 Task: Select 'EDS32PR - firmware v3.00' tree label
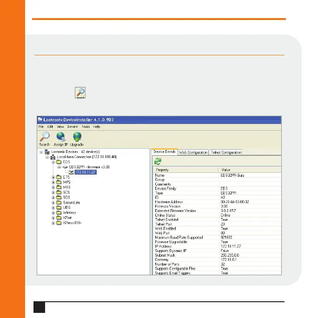tap(89, 167)
